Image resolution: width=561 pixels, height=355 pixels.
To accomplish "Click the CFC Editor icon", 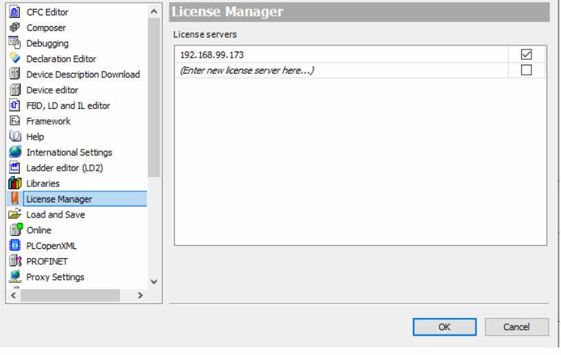I will [14, 12].
